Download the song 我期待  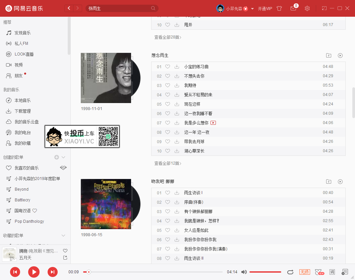tap(177, 85)
